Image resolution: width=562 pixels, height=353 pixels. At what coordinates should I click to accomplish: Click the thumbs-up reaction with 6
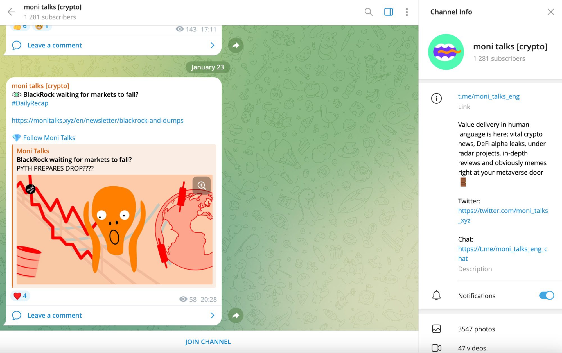click(x=20, y=27)
